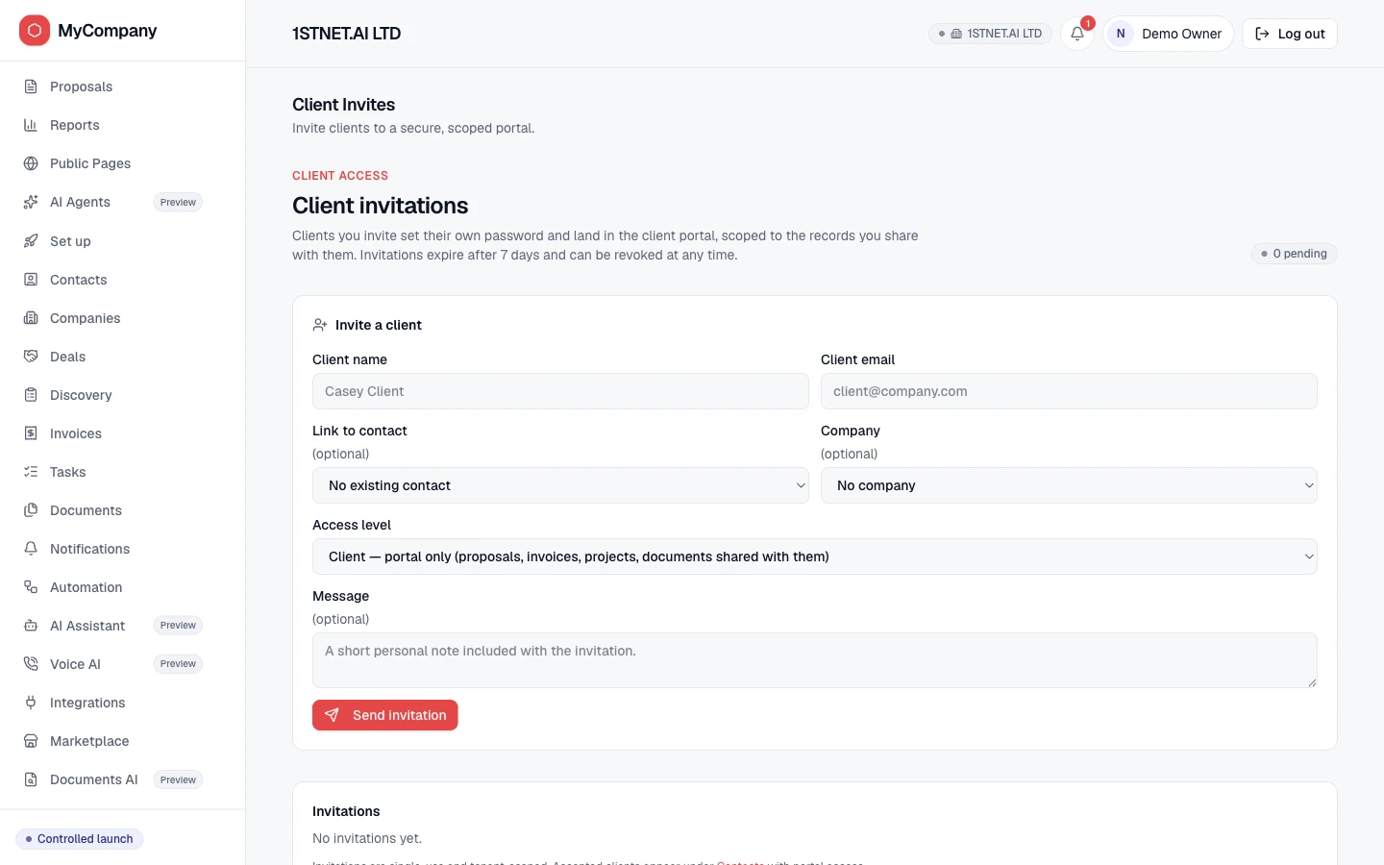Send the client invitation

pyautogui.click(x=385, y=715)
